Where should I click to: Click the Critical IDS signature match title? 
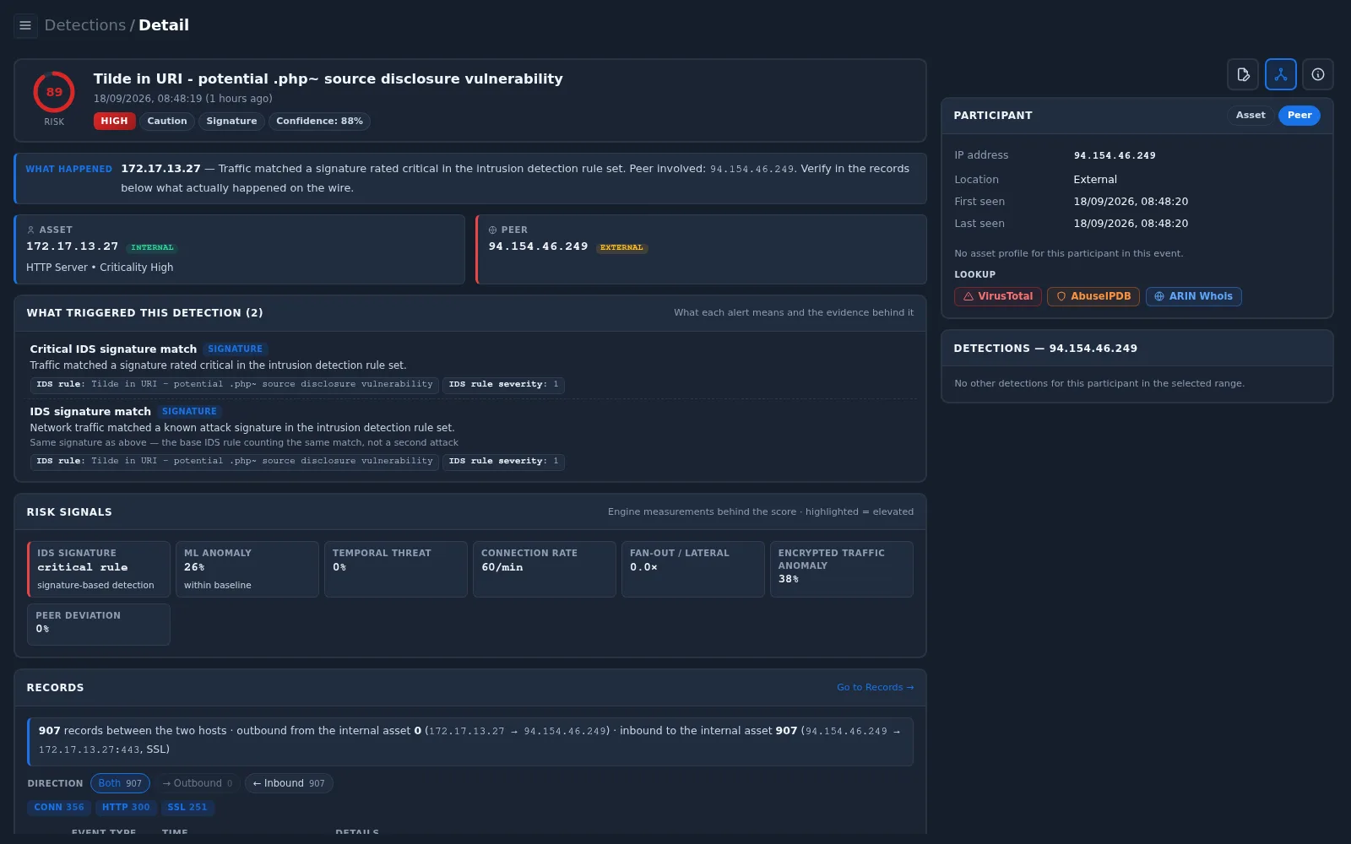(113, 349)
